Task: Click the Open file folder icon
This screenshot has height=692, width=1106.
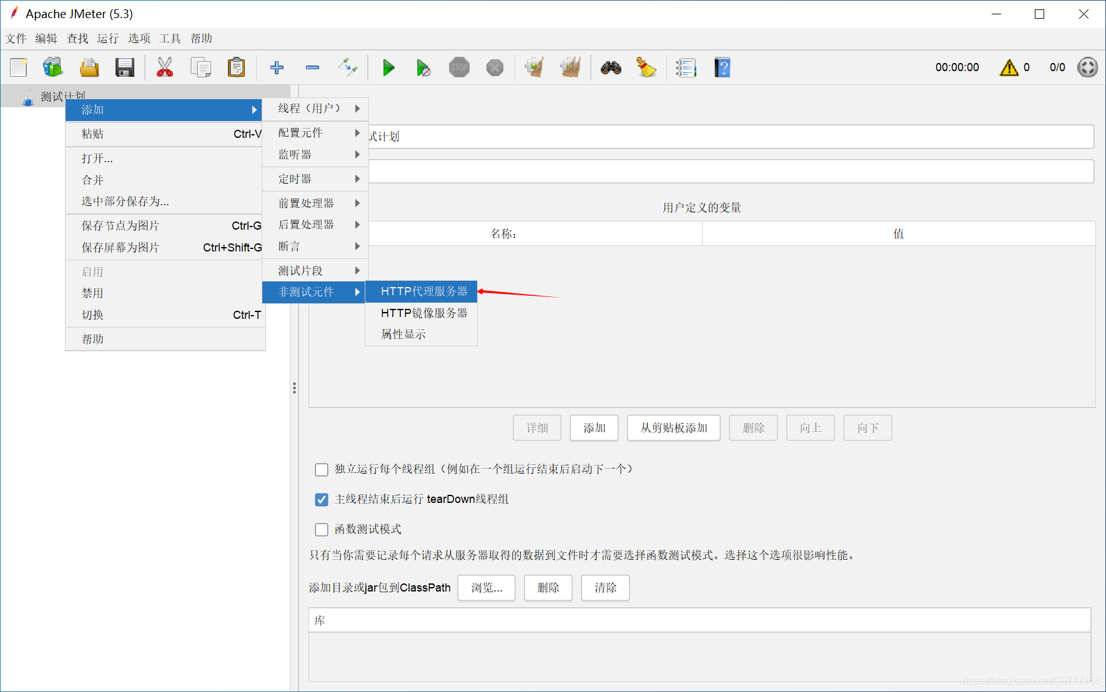Action: (89, 67)
